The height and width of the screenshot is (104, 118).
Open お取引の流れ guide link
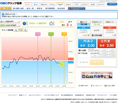coord(83,86)
